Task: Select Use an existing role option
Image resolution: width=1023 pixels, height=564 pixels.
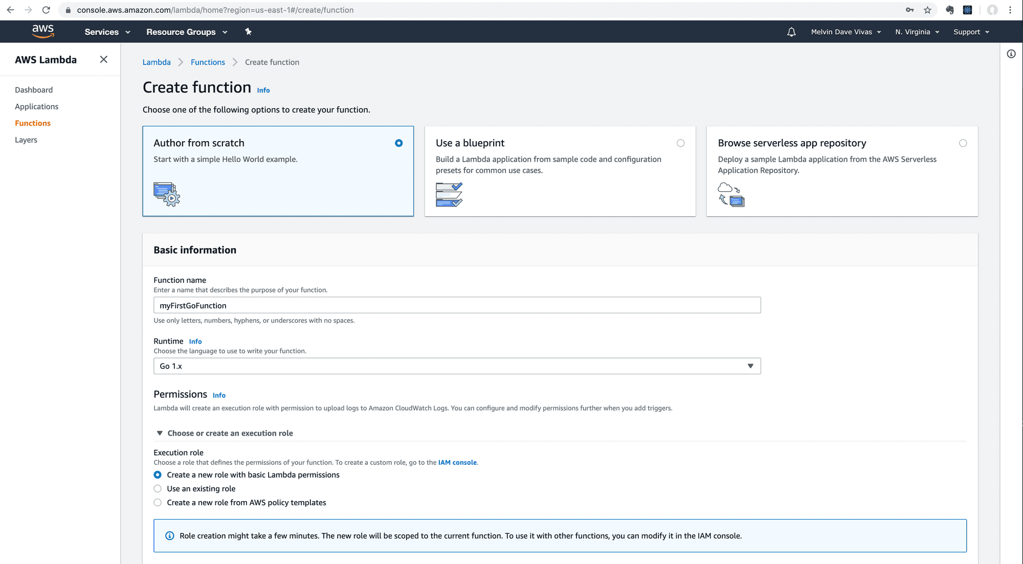Action: [158, 489]
